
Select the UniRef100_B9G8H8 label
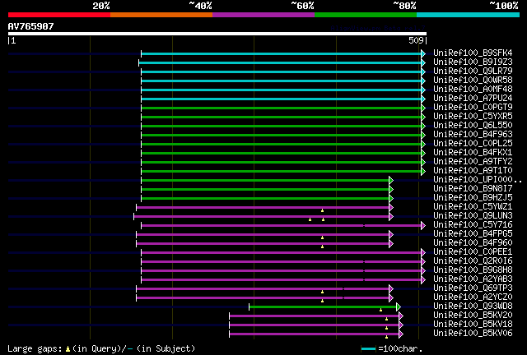pyautogui.click(x=473, y=270)
